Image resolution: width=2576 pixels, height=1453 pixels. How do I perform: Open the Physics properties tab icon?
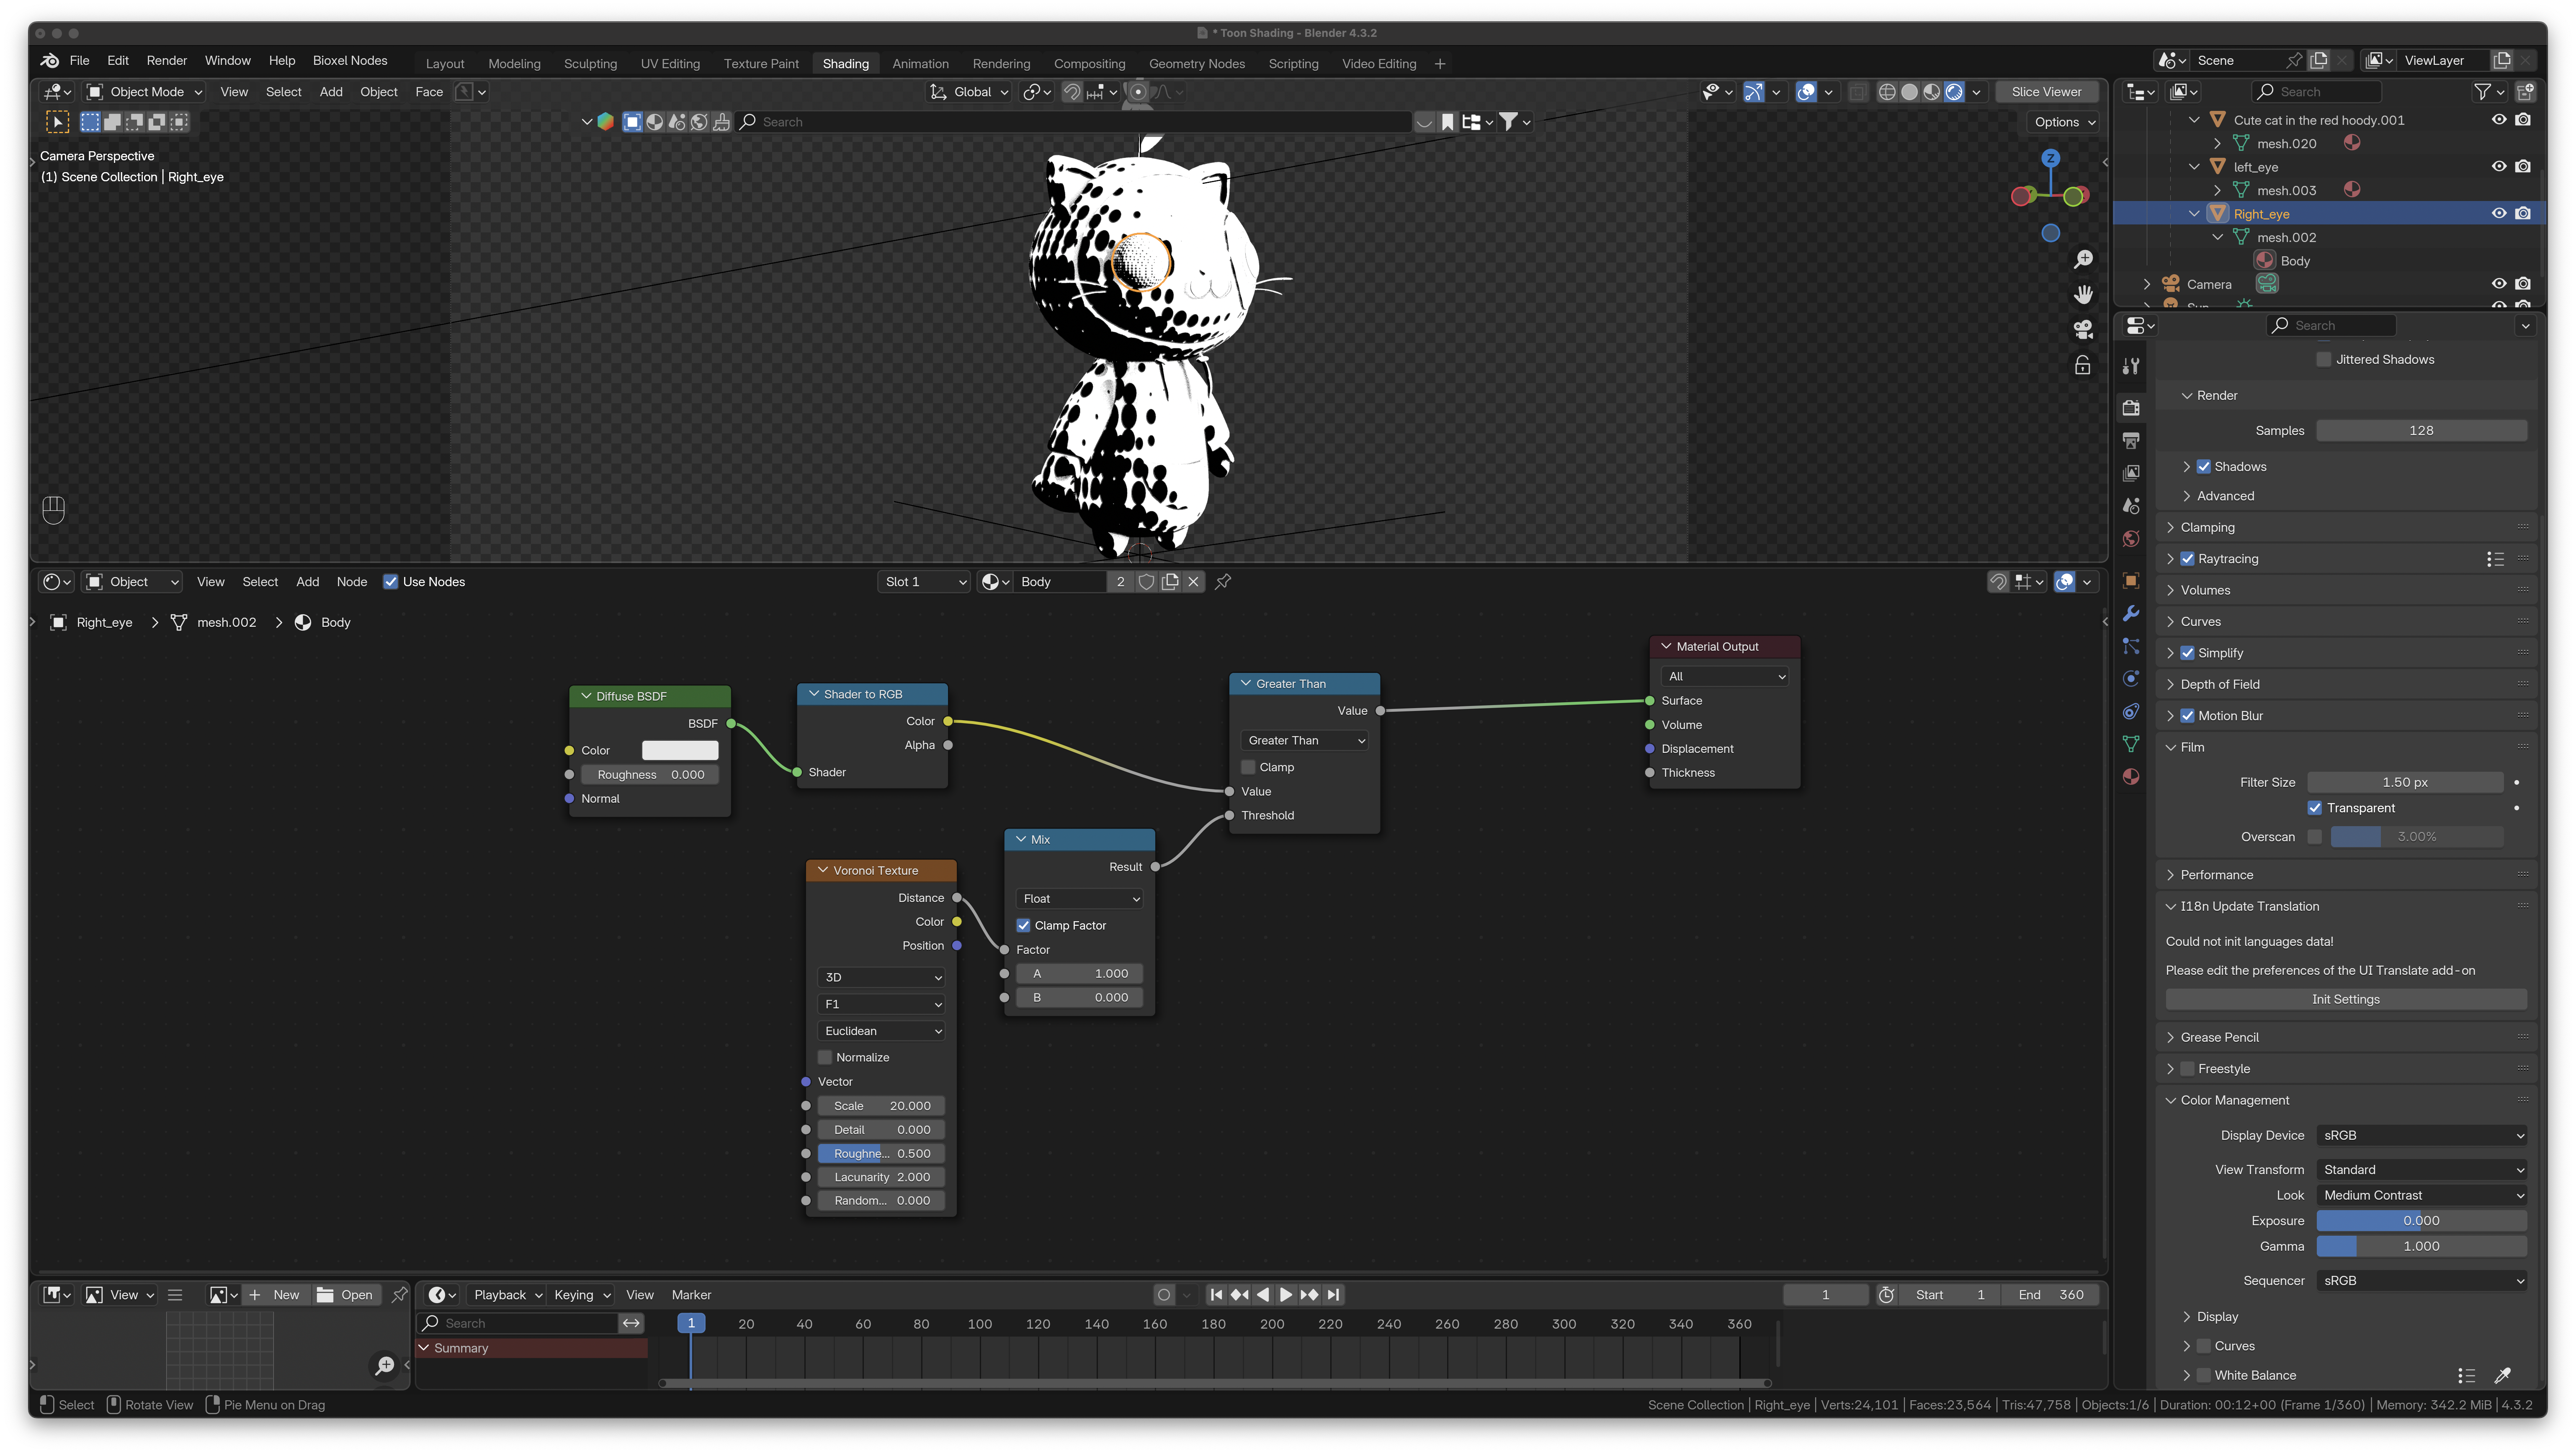point(2131,679)
